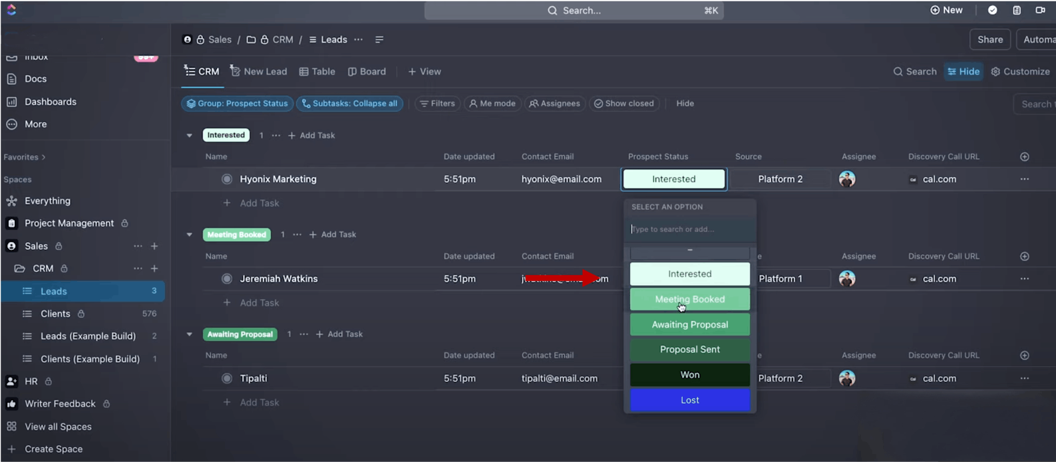
Task: Choose the Meeting Booked option
Action: coord(689,299)
